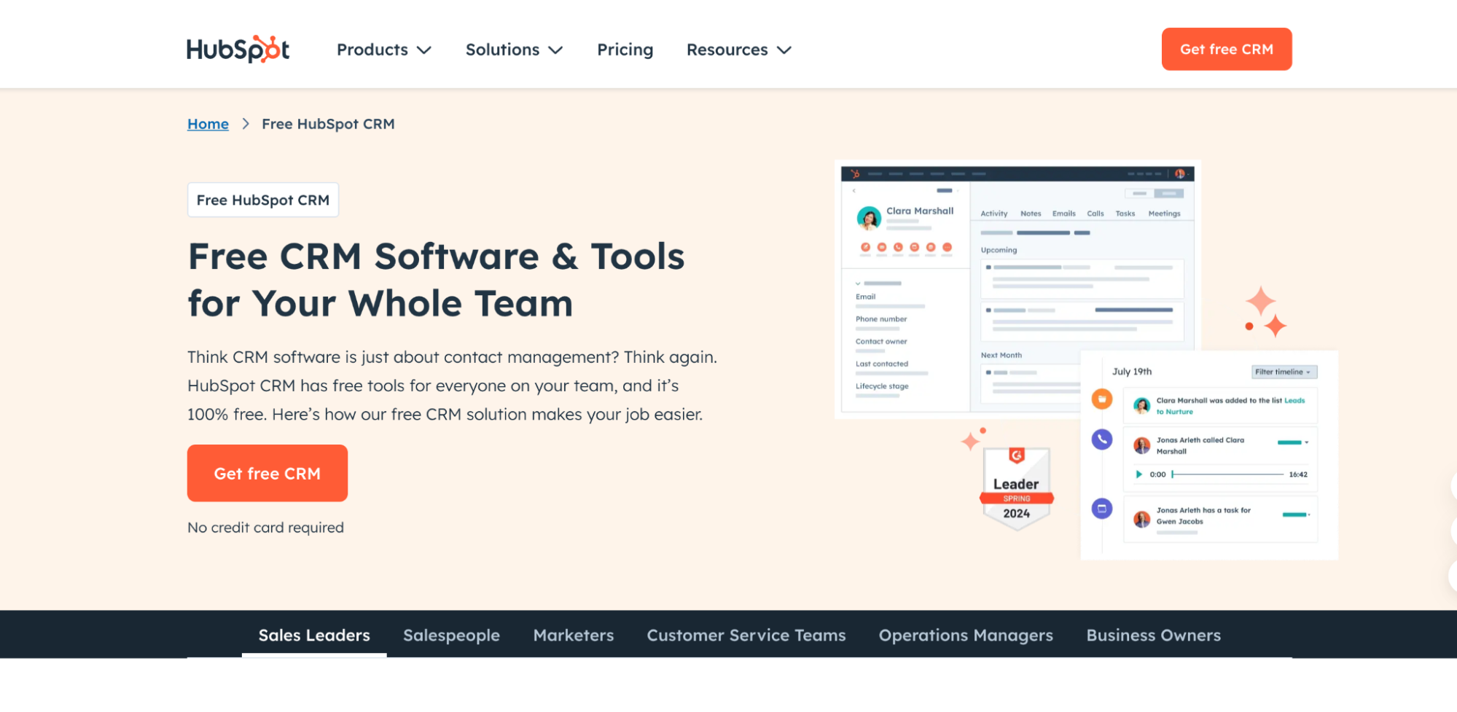Click the Lifecycle stage field label
1457x712 pixels.
pyautogui.click(x=882, y=386)
